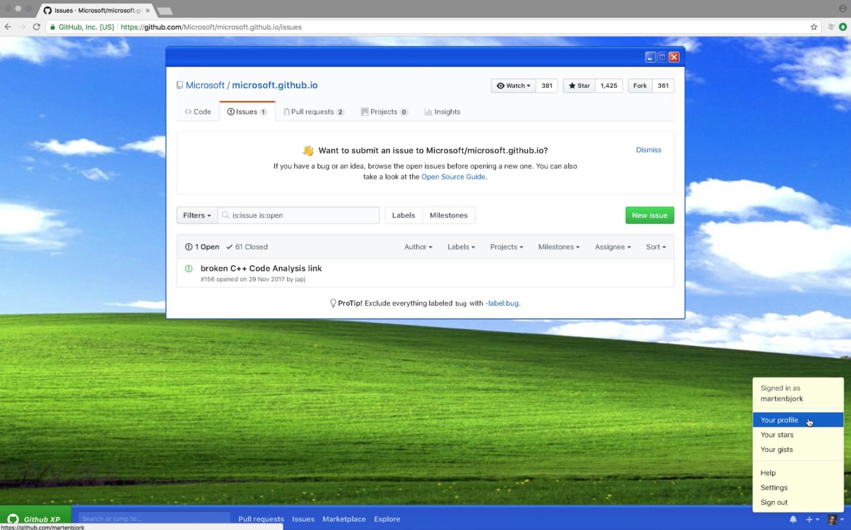Click the New issue button
This screenshot has height=530, width=851.
click(649, 215)
